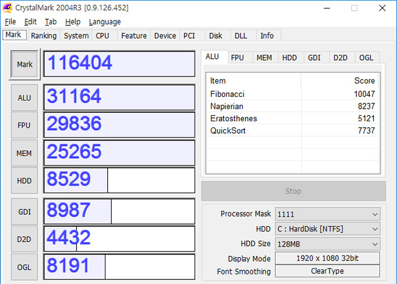Click the Font Smoothing ClearType field

click(327, 272)
